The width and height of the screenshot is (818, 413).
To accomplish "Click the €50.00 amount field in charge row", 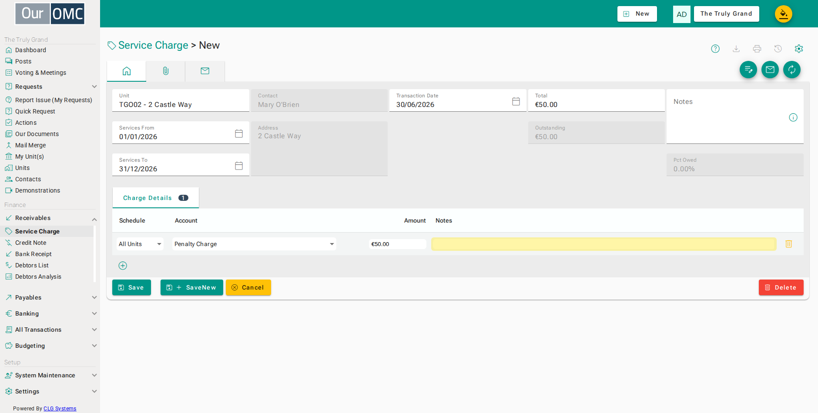I will coord(397,244).
